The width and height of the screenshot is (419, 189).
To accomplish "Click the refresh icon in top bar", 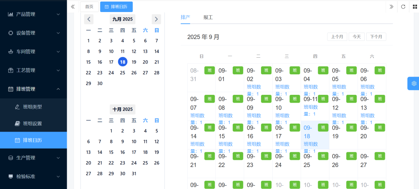I will tap(403, 7).
